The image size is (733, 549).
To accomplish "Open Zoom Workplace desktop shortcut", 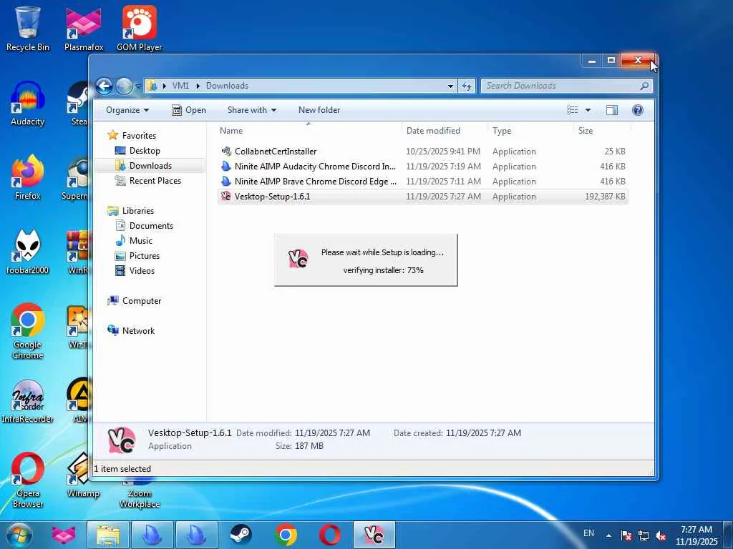I will 140,495.
